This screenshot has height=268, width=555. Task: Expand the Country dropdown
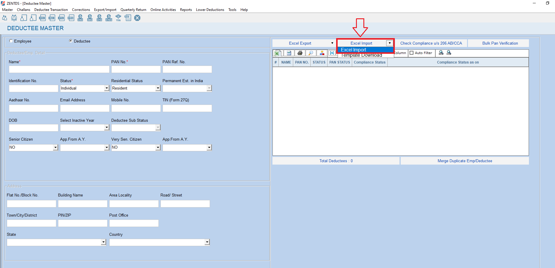click(x=207, y=242)
